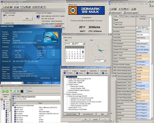154x123 pixels.
Task: Click the Copy icon in Result Browser toolbar
Action: click(122, 9)
